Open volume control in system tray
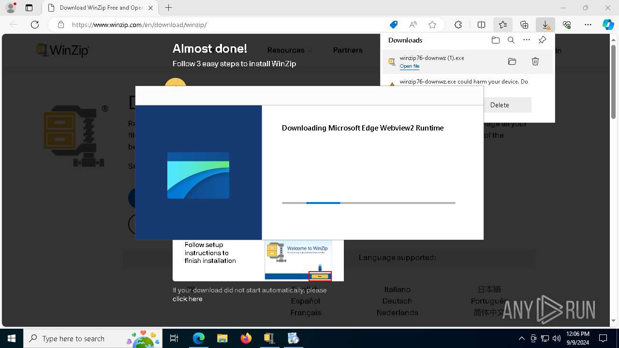This screenshot has width=619, height=348. click(x=557, y=338)
